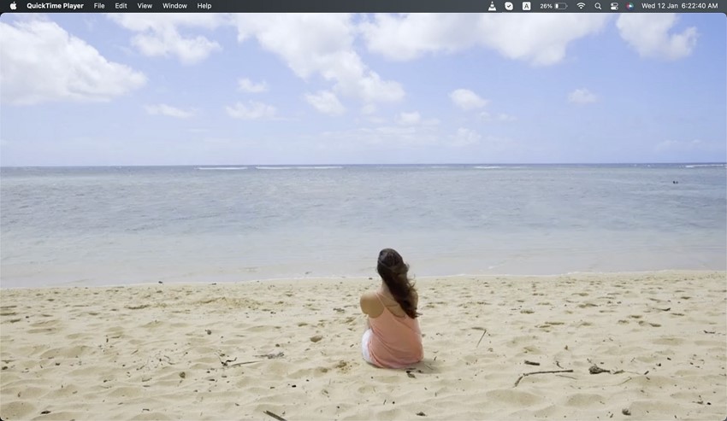Open the Window menu
The width and height of the screenshot is (727, 421).
coord(174,6)
